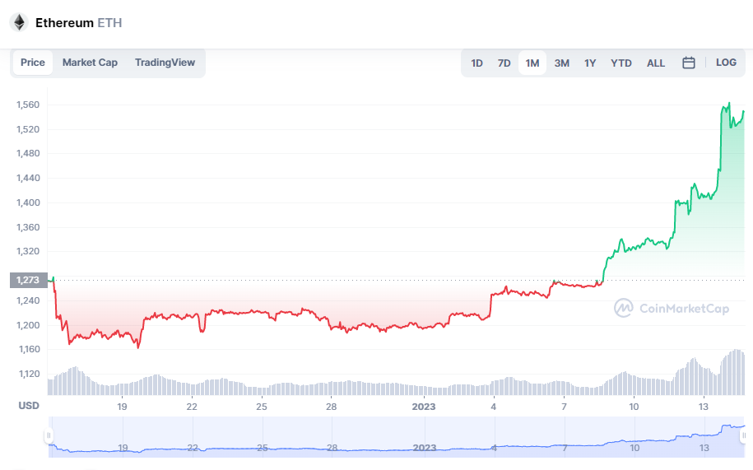Click the Ethereum diamond logo icon

[x=19, y=22]
